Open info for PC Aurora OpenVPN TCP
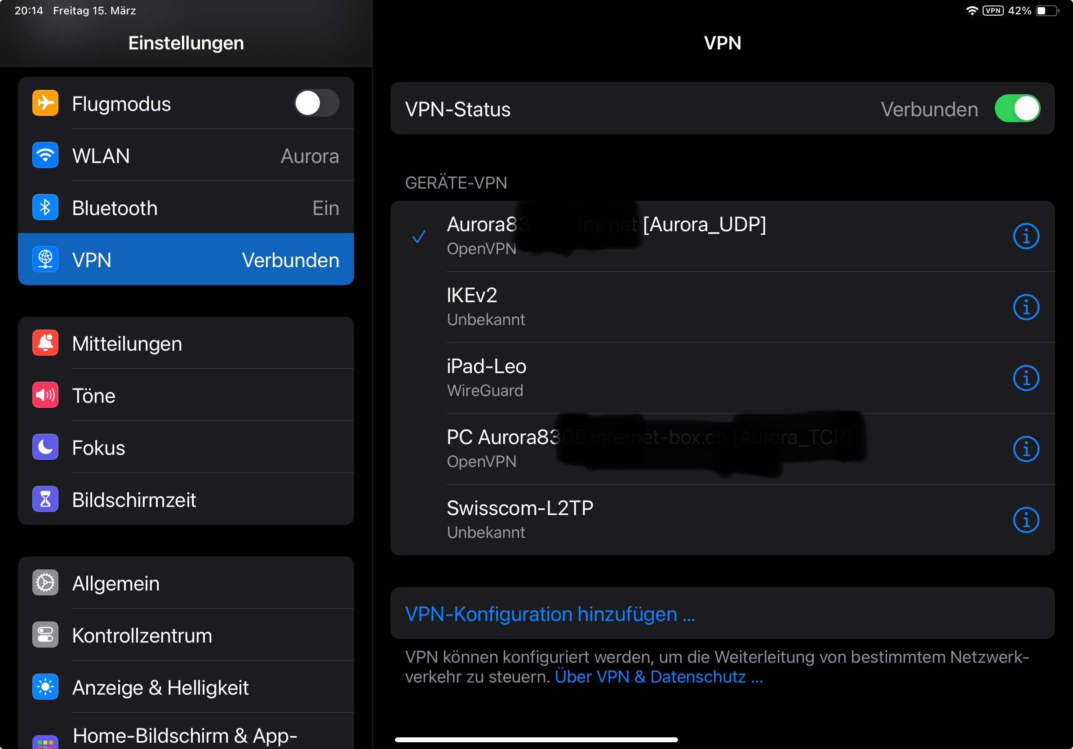The width and height of the screenshot is (1073, 749). pos(1025,449)
